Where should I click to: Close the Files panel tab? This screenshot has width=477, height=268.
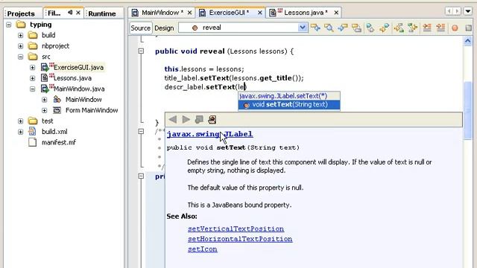pos(78,13)
